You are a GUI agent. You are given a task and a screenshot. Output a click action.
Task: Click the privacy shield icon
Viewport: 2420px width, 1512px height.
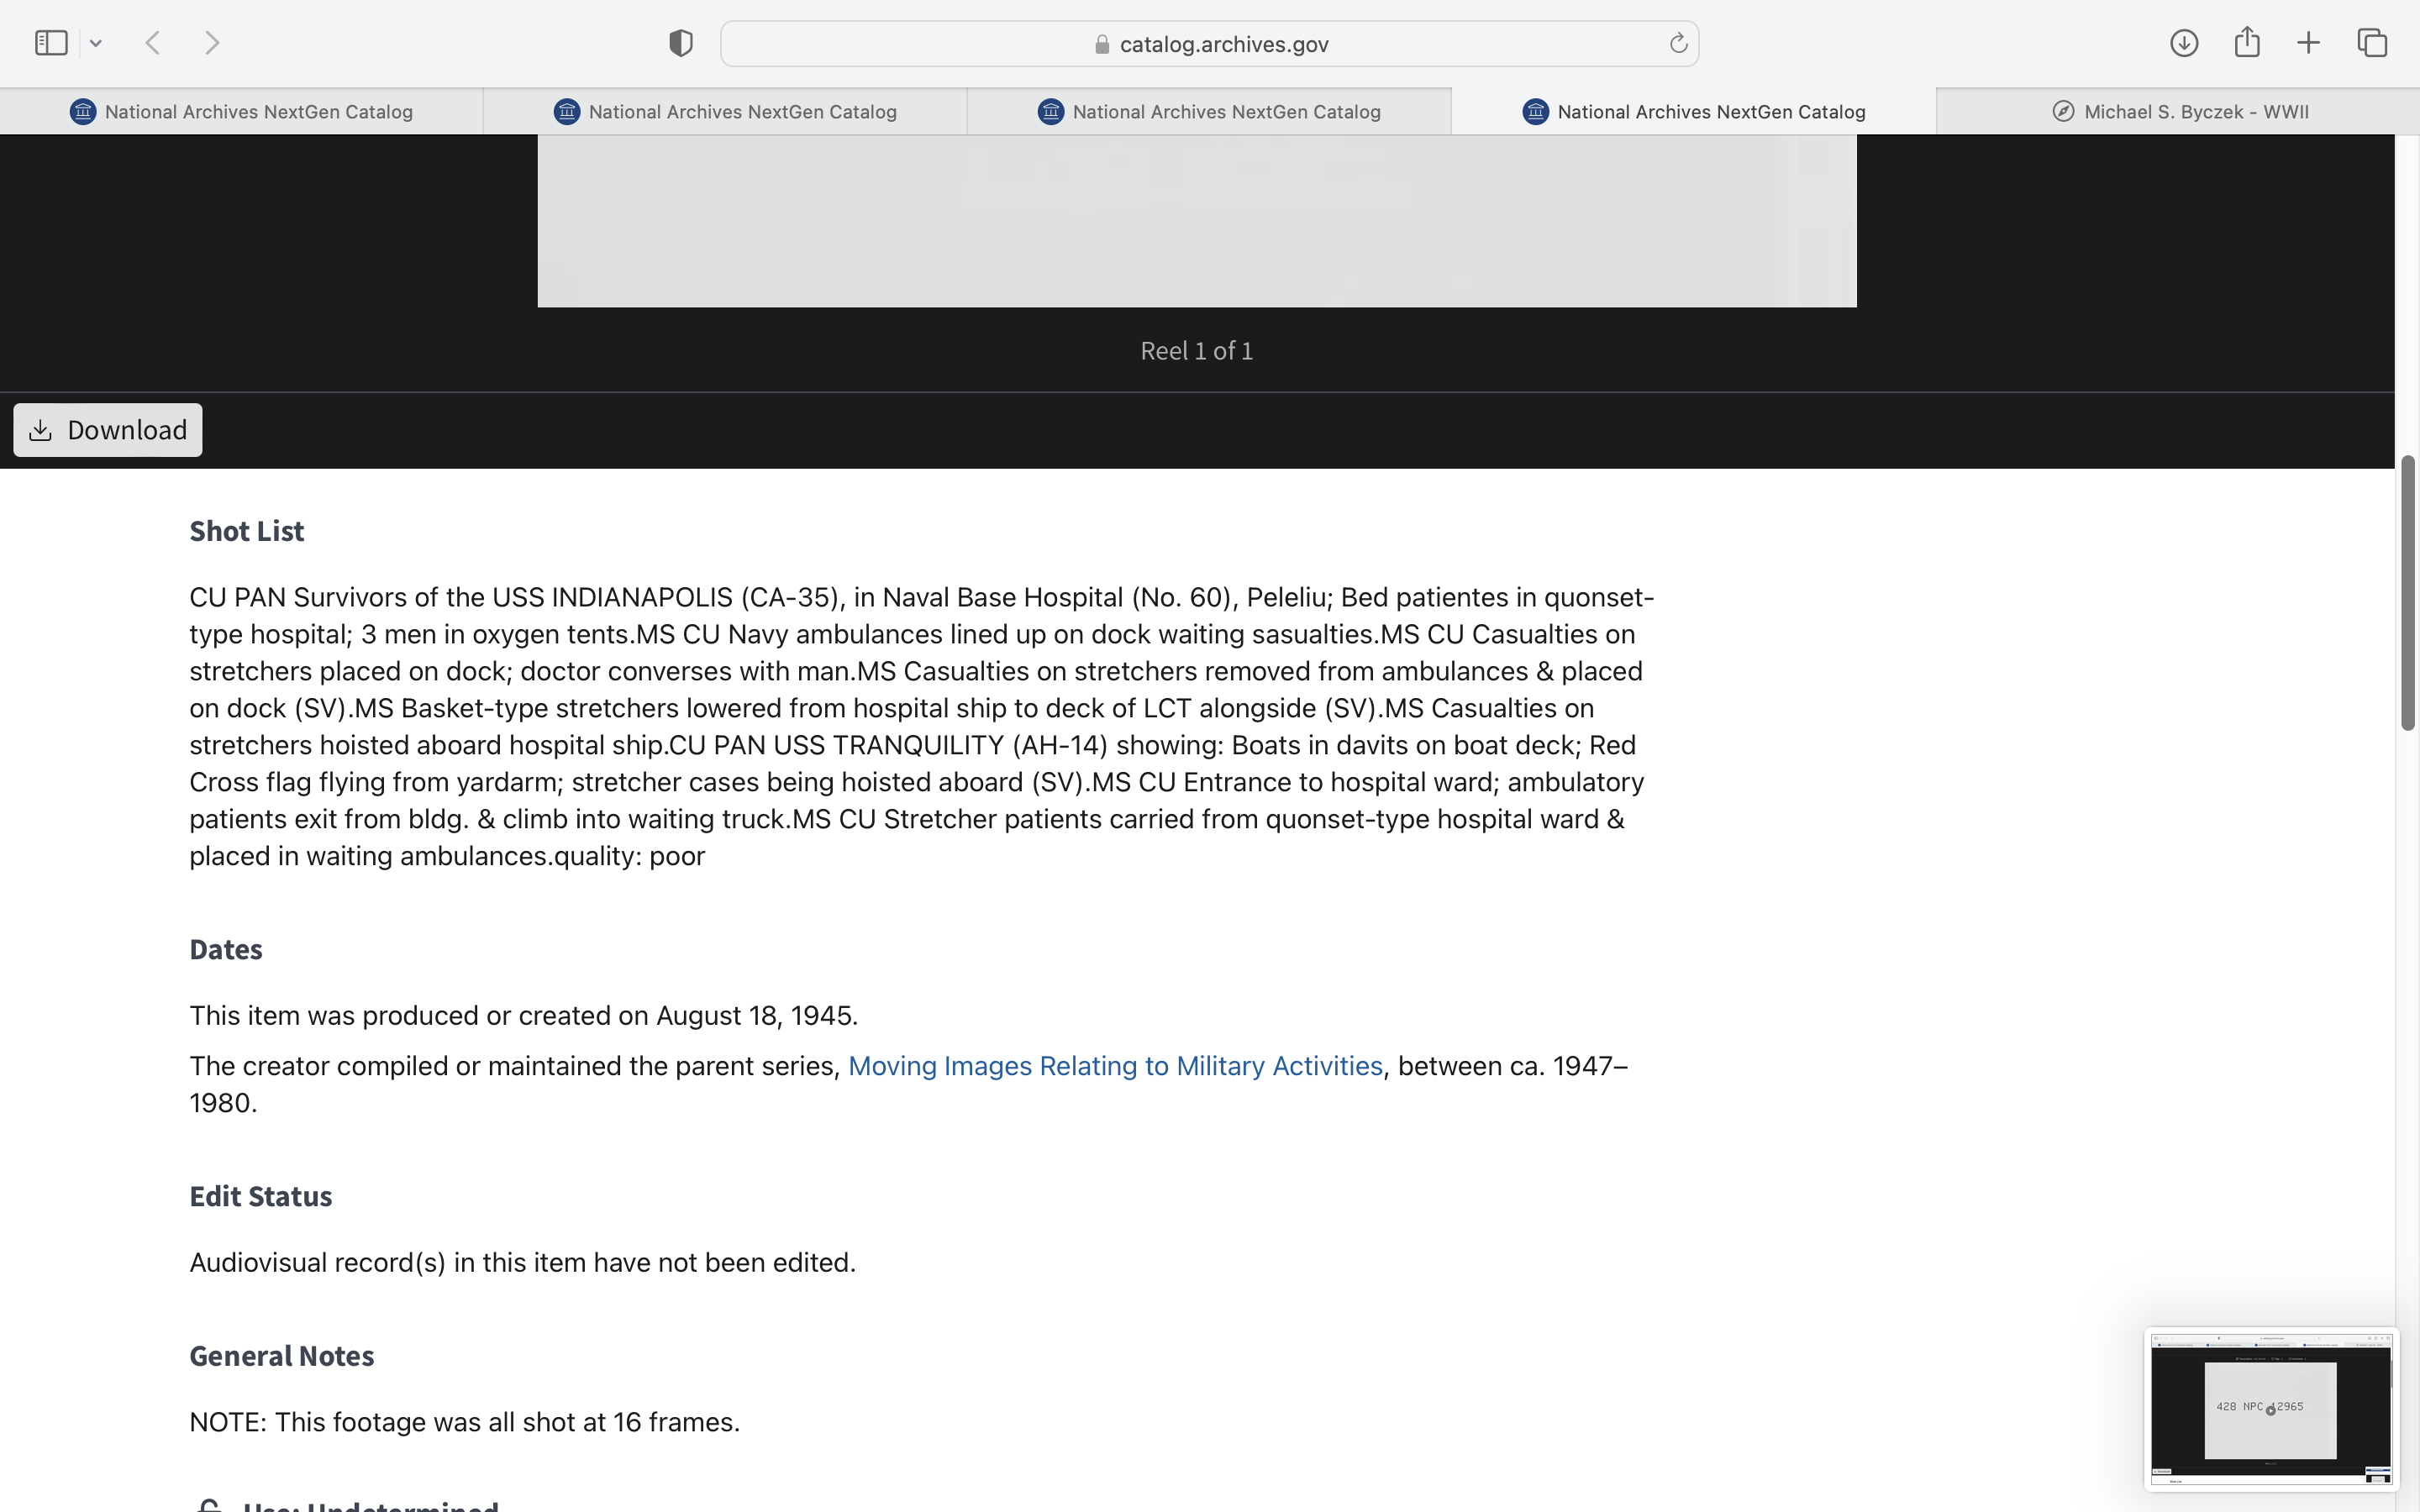coord(681,43)
